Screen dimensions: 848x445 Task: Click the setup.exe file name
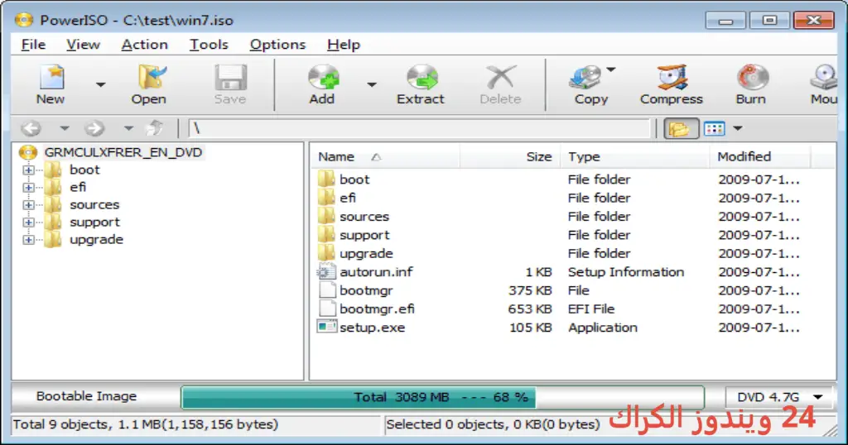(372, 328)
